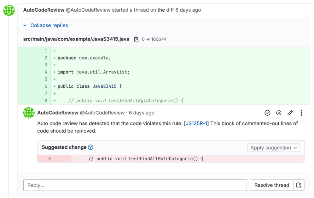Click AutoCodeReview avatar beside comment
Viewport: 314px width, 198px height.
tap(29, 113)
